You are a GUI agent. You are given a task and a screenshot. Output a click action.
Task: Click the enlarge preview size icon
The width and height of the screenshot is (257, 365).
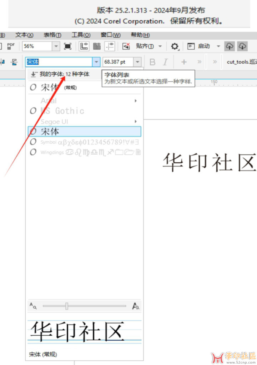click(136, 306)
